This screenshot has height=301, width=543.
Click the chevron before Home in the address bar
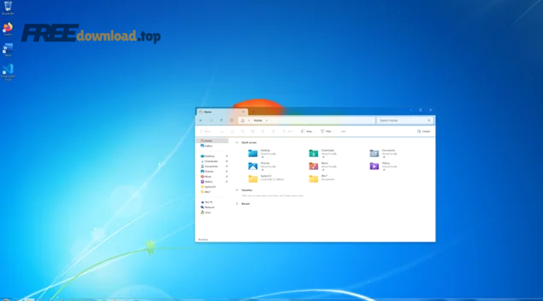click(249, 120)
